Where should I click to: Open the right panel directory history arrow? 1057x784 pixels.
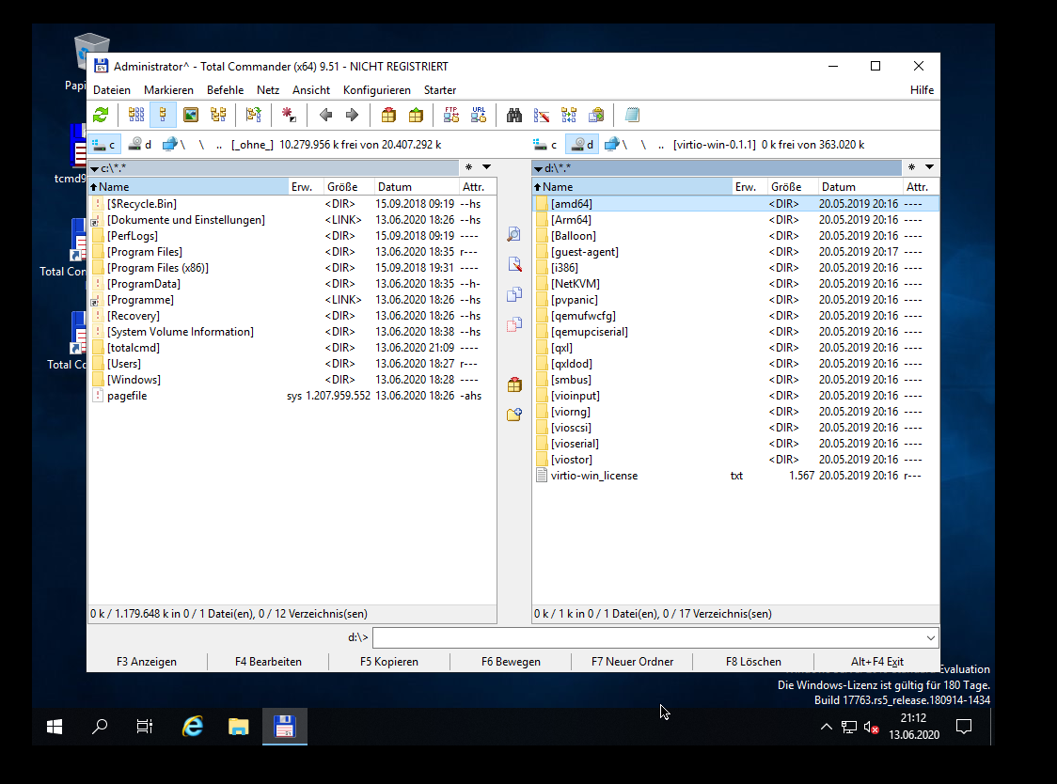[929, 167]
